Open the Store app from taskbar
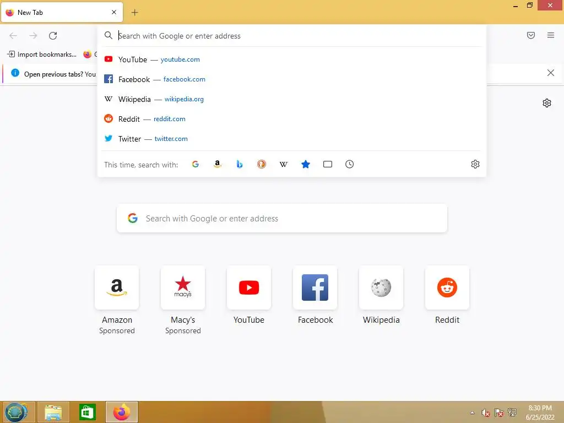Screen dimensions: 564x423 pos(88,412)
